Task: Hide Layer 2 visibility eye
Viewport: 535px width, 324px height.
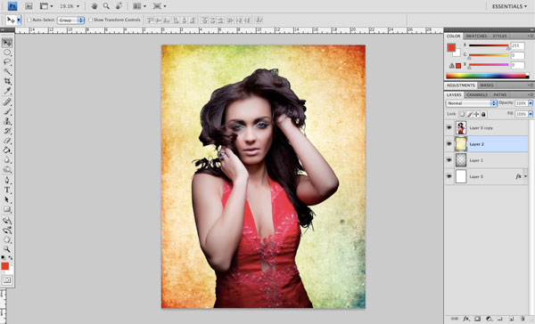Action: coord(449,144)
